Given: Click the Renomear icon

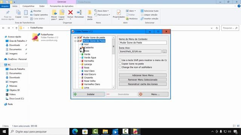Looking at the screenshot, I should tap(79, 12).
